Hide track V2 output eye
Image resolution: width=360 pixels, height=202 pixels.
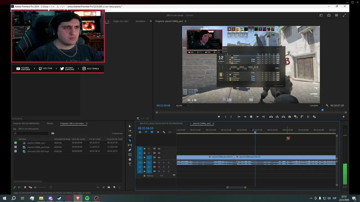[159, 153]
